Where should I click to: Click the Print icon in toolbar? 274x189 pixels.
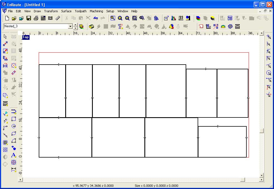coord(36,18)
